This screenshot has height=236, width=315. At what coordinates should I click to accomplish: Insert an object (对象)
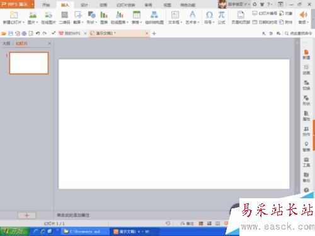tap(286, 13)
